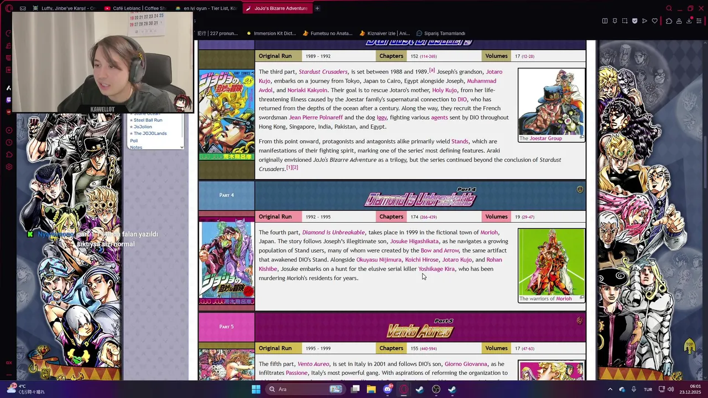Open Windows Start menu
Image resolution: width=708 pixels, height=398 pixels.
click(256, 389)
